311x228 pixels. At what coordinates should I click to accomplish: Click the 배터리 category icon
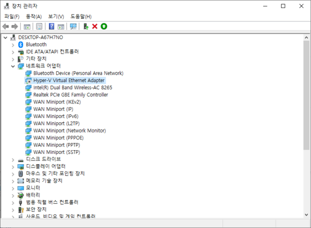tap(20, 195)
